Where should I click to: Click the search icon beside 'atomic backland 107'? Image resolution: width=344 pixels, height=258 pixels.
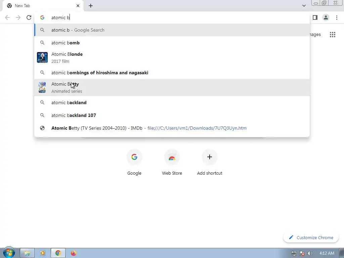[x=42, y=115]
